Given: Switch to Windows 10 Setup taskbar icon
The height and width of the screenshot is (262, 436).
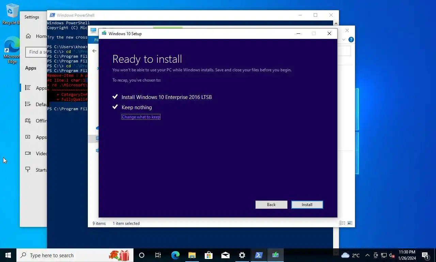Looking at the screenshot, I should point(275,255).
